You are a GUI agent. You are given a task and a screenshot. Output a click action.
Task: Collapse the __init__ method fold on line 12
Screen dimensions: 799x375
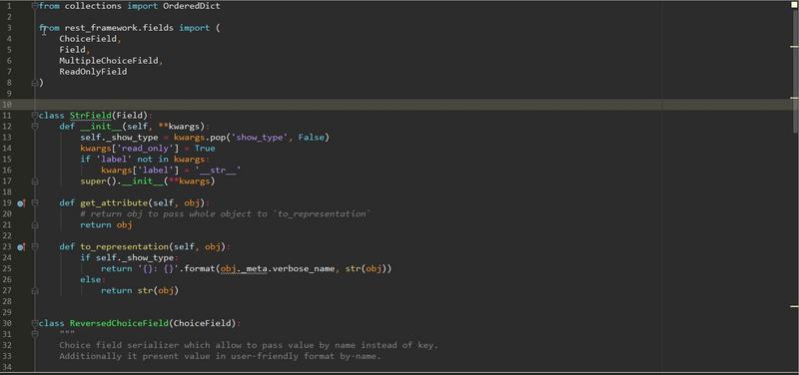click(x=35, y=127)
